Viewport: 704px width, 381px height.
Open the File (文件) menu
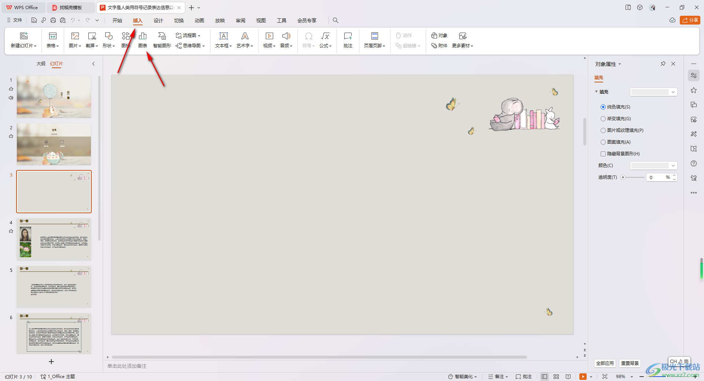pyautogui.click(x=15, y=20)
